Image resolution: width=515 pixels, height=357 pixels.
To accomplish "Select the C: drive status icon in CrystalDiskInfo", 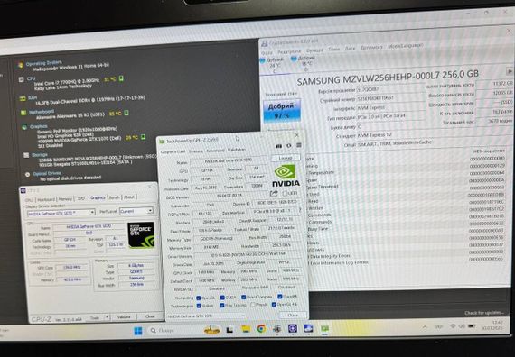I will [262, 60].
